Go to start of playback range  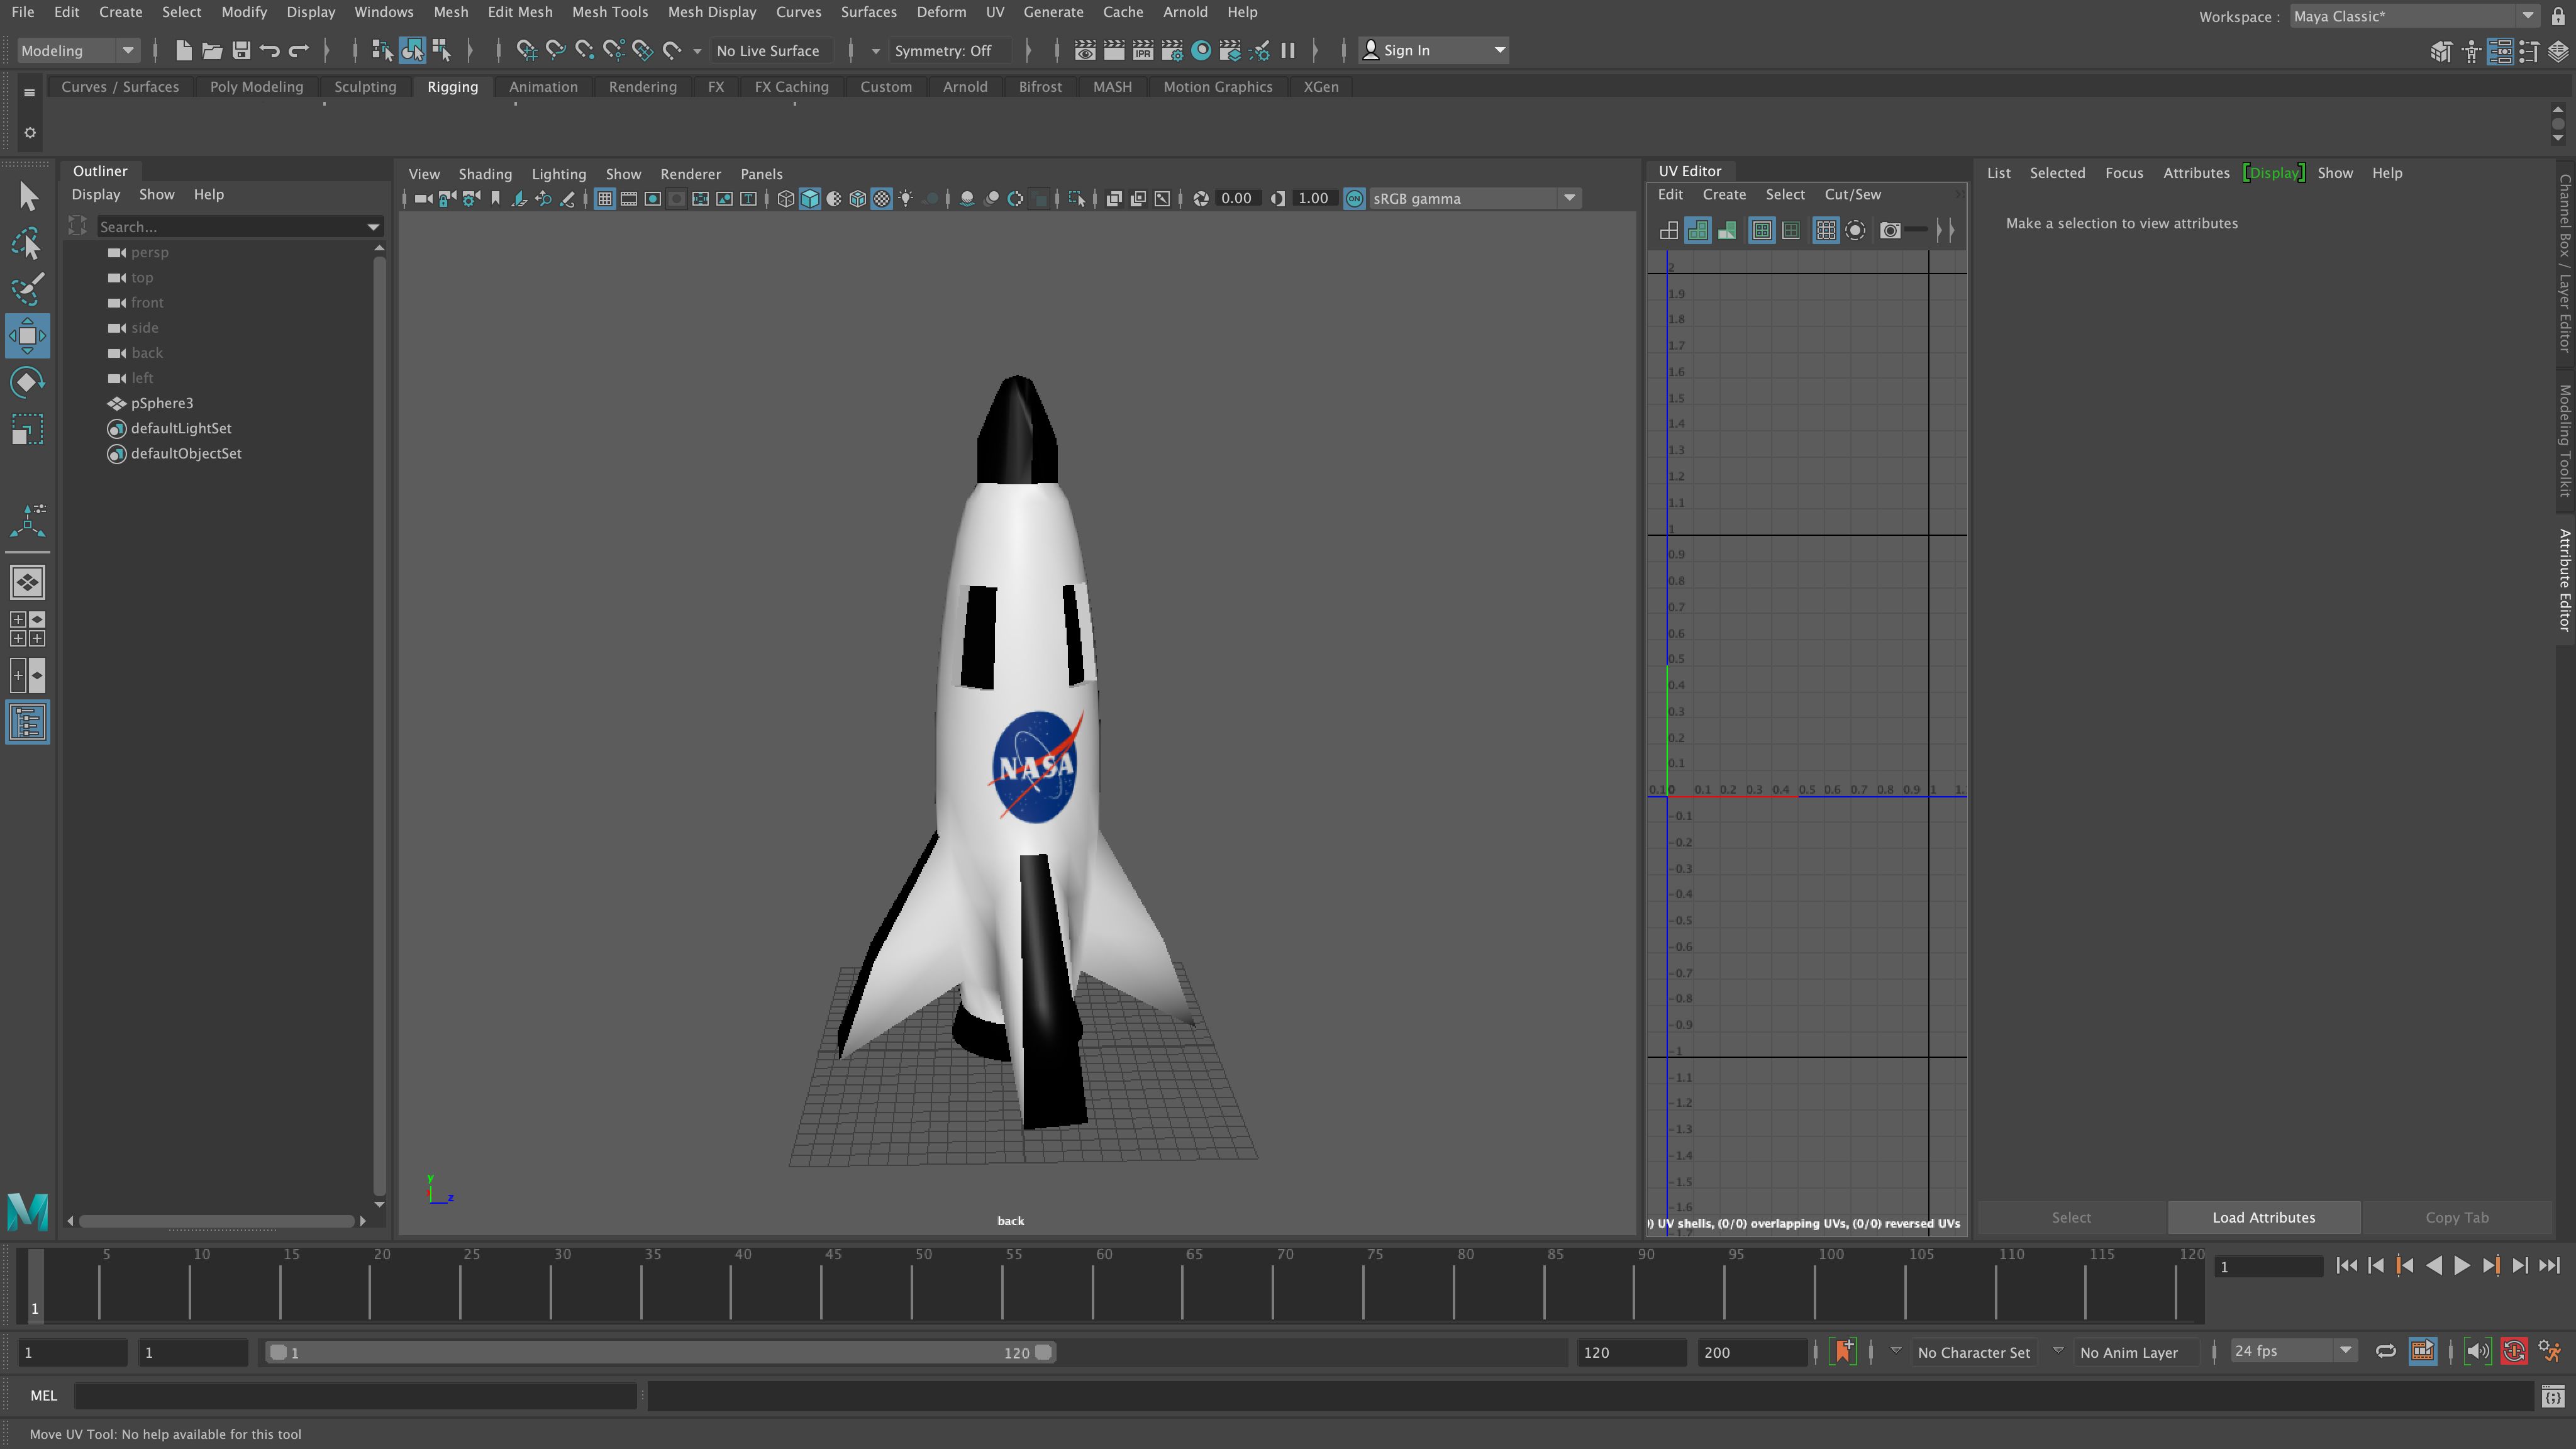2347,1266
